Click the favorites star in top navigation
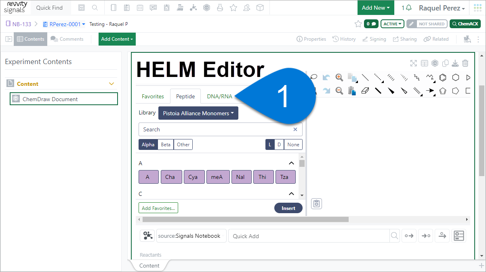 click(233, 8)
